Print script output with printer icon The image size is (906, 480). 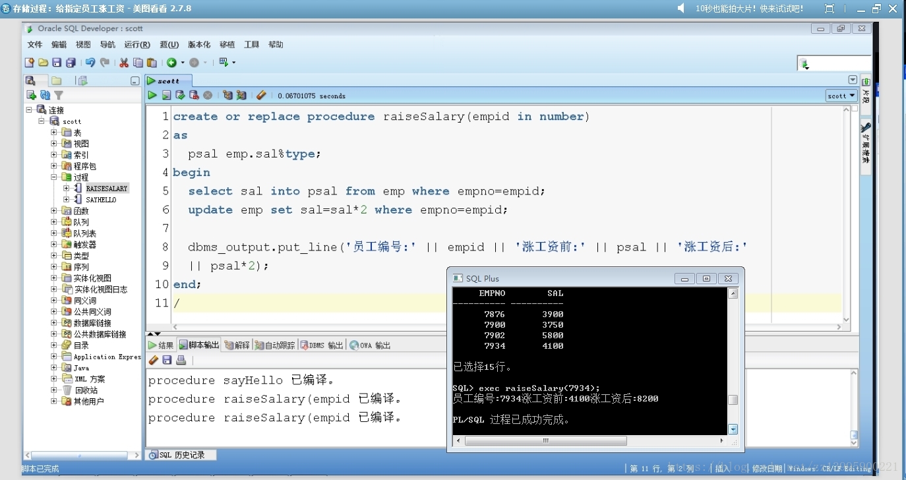click(181, 360)
